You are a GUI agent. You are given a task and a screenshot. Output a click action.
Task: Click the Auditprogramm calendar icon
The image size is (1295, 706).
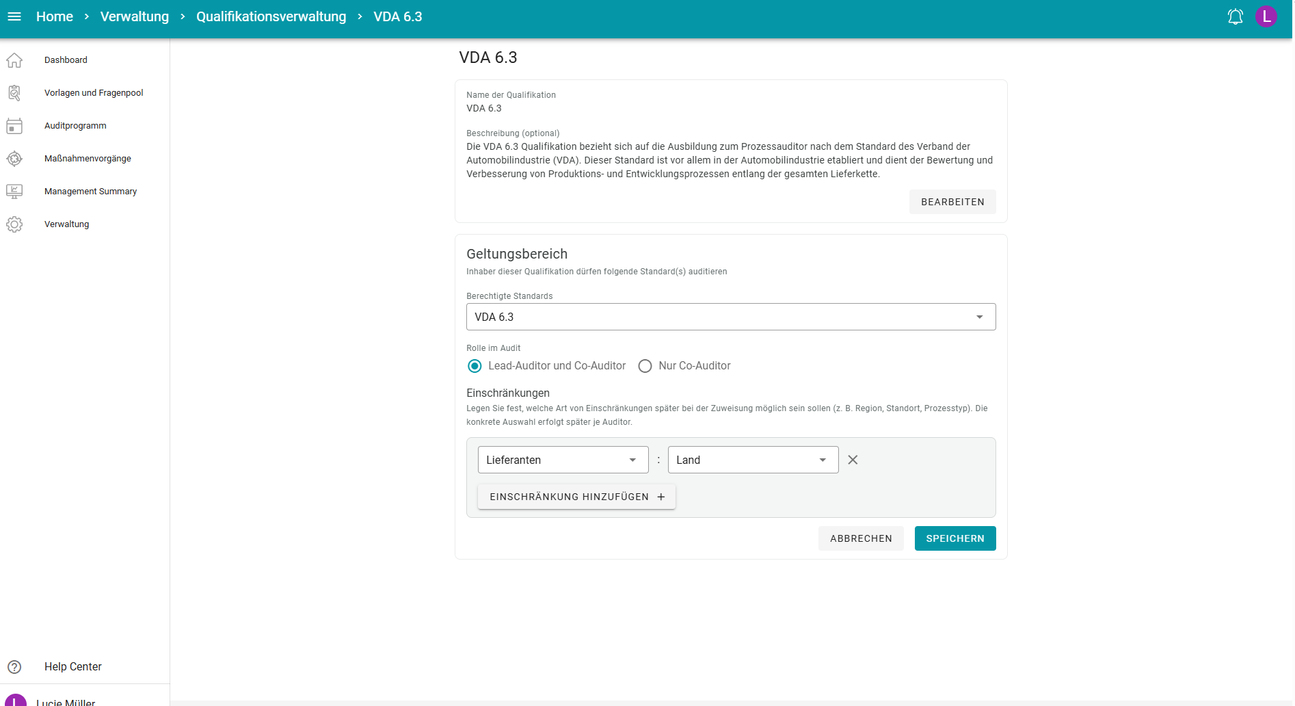(14, 126)
